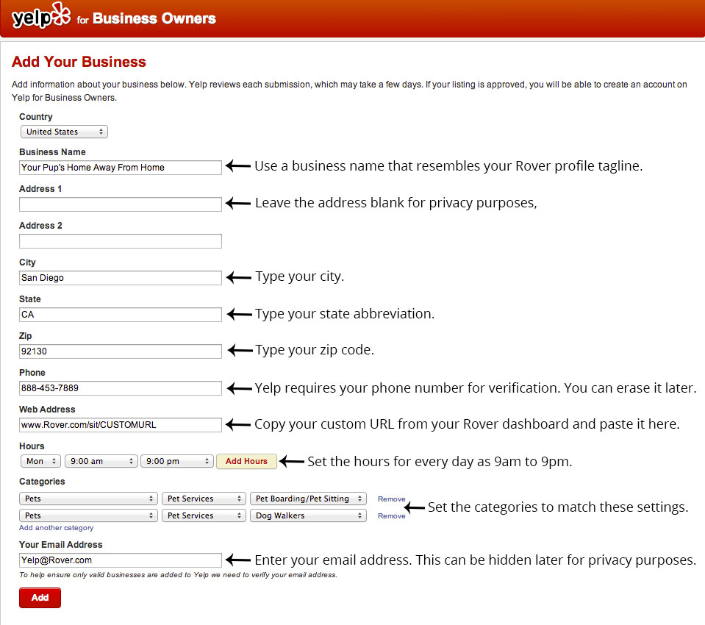The image size is (705, 625).
Task: Click the red Add submit button
Action: click(40, 598)
